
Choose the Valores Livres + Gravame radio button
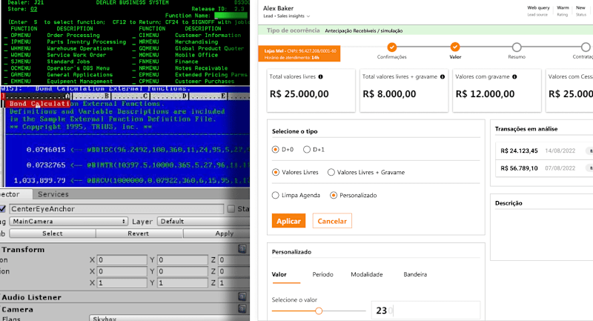coord(331,173)
